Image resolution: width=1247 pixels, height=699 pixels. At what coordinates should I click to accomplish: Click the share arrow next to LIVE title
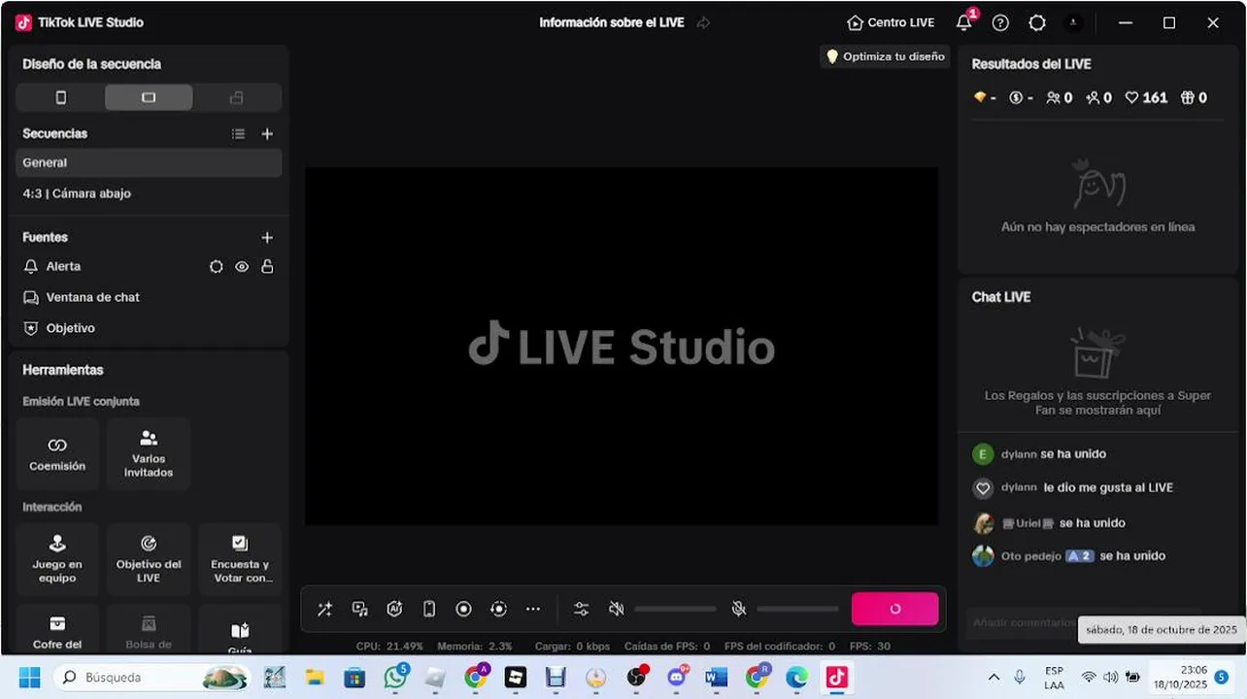tap(703, 22)
